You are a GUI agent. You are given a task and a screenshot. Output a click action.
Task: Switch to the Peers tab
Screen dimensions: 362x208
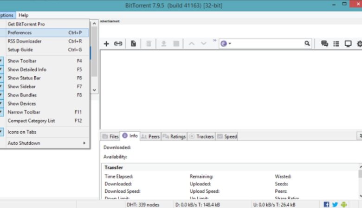tap(150, 136)
